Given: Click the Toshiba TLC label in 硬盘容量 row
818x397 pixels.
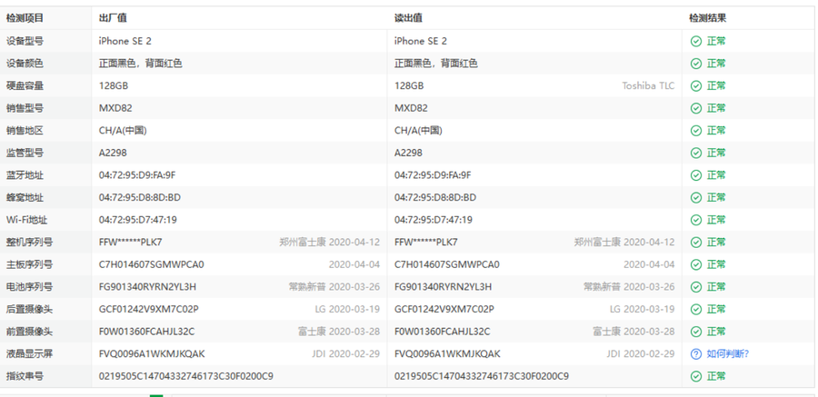Looking at the screenshot, I should [x=648, y=85].
